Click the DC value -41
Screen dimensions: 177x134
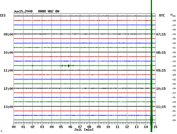(174, 111)
